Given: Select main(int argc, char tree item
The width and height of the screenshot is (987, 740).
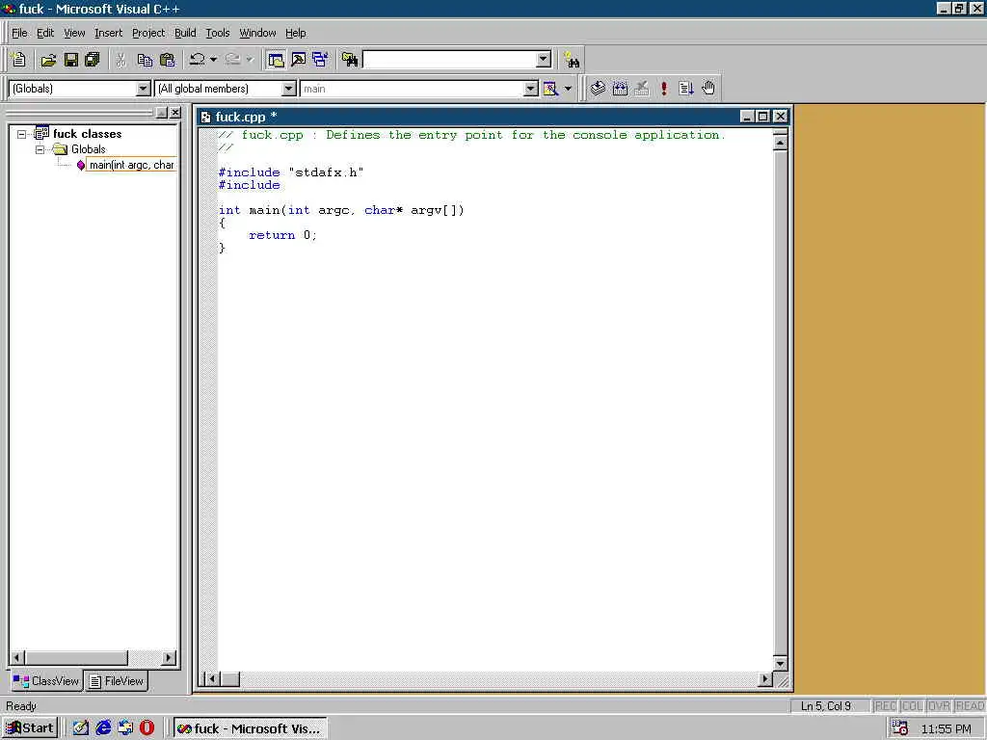Looking at the screenshot, I should (x=131, y=165).
